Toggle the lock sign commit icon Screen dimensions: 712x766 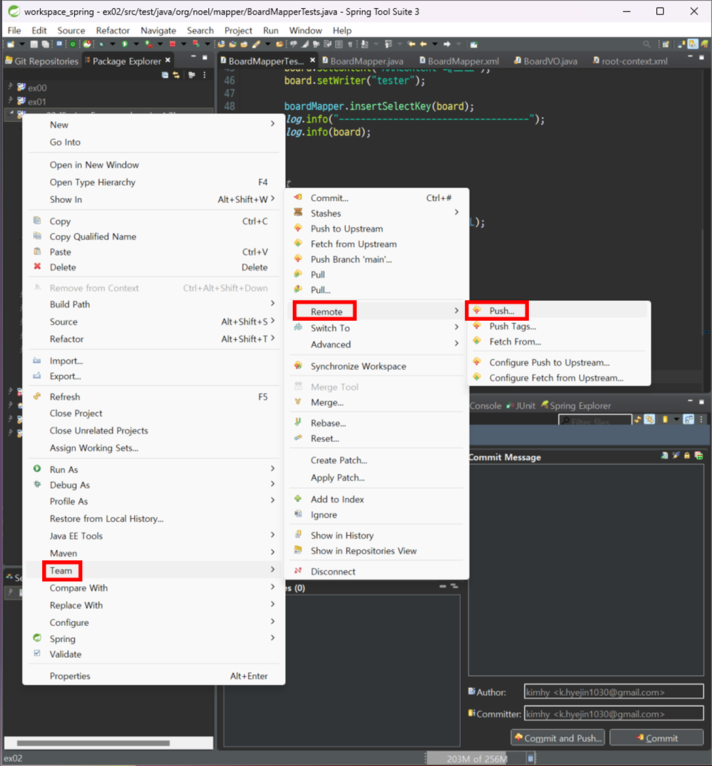tap(687, 456)
